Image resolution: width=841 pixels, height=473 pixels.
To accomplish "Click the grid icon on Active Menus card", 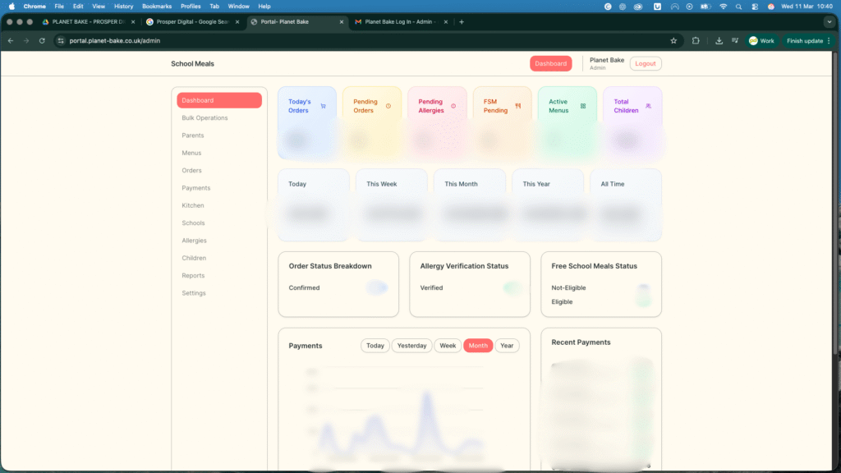I will 583,106.
